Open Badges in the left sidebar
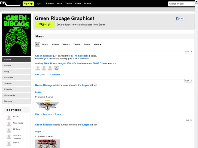 coord(16,101)
